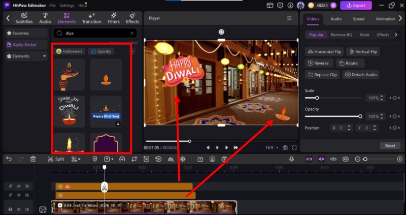Undo the last action in timeline toolbar
The width and height of the screenshot is (406, 215).
click(x=9, y=159)
